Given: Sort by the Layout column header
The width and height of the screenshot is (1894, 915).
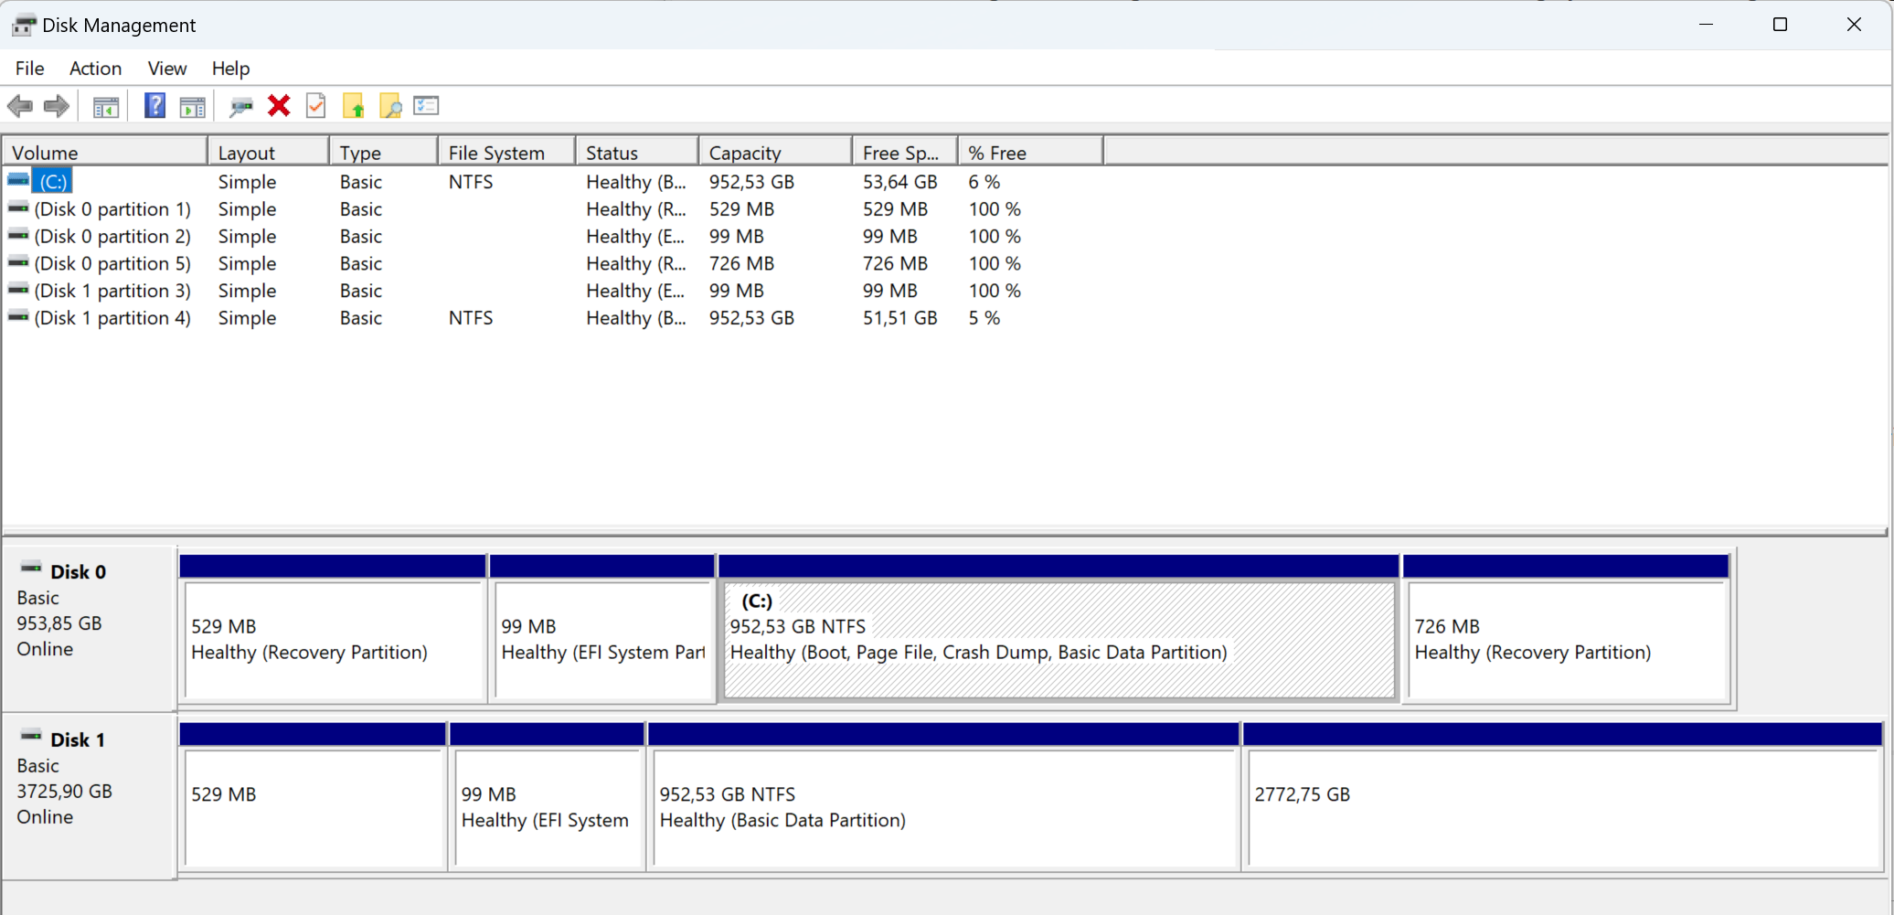Looking at the screenshot, I should (x=269, y=153).
